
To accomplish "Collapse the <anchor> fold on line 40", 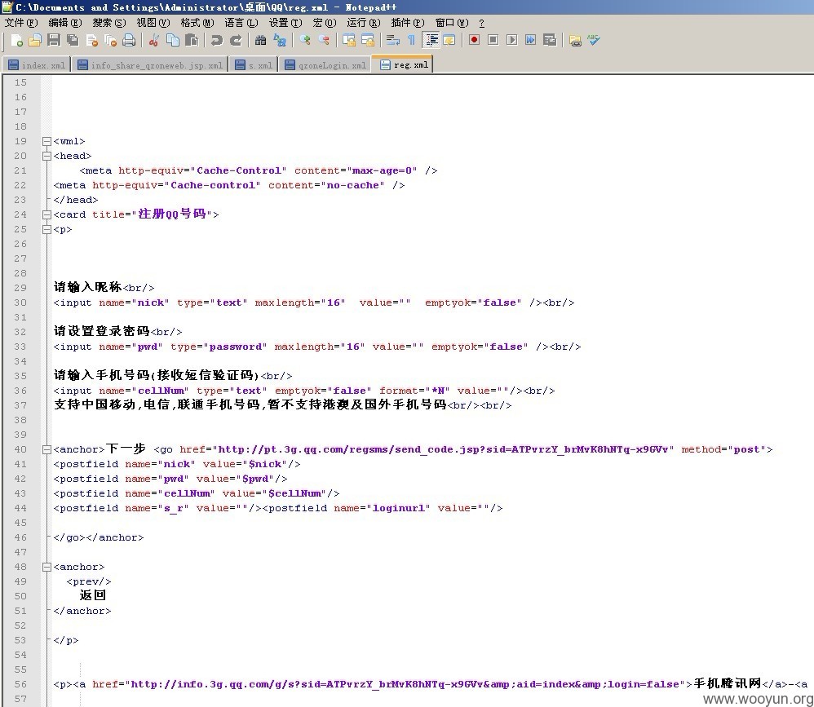I will (46, 449).
